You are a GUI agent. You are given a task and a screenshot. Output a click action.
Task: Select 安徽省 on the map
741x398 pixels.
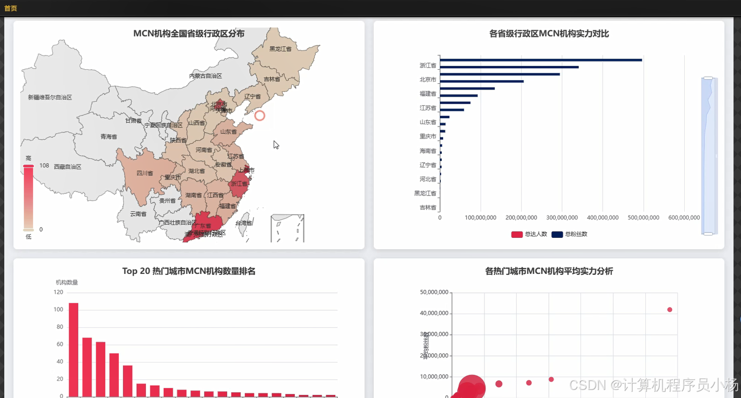(223, 165)
